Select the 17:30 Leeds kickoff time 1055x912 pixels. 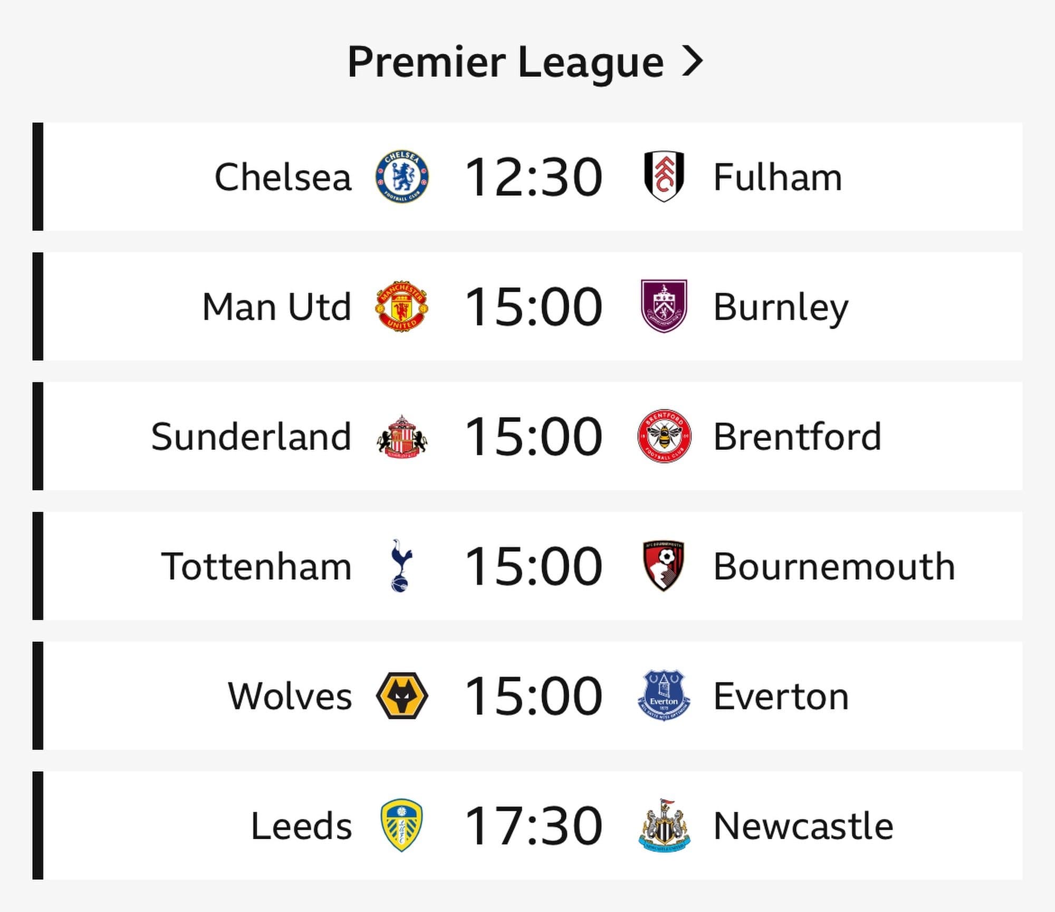533,825
